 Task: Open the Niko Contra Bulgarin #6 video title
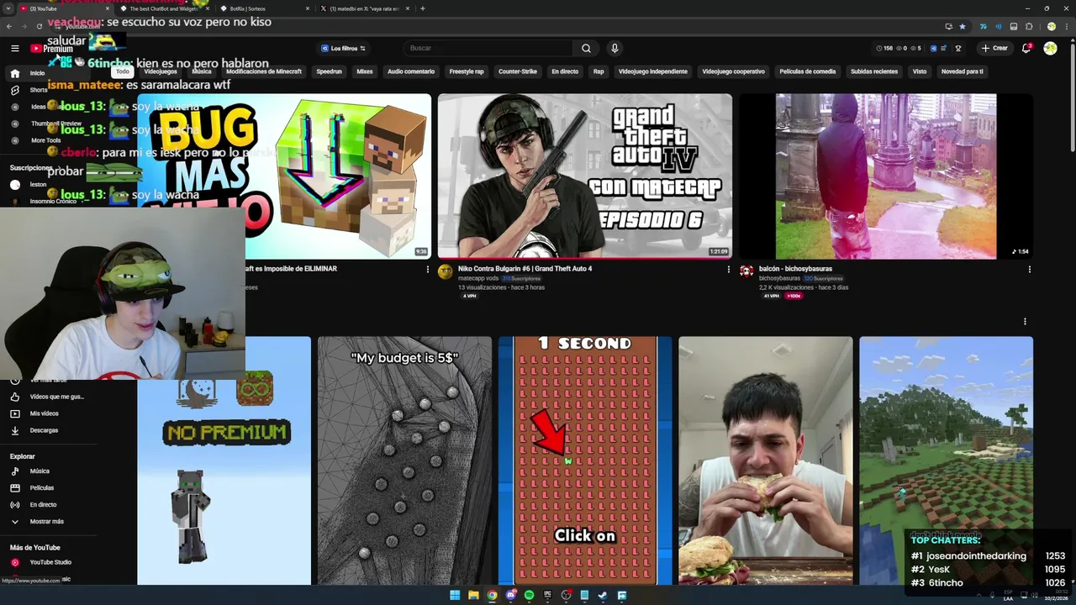525,269
